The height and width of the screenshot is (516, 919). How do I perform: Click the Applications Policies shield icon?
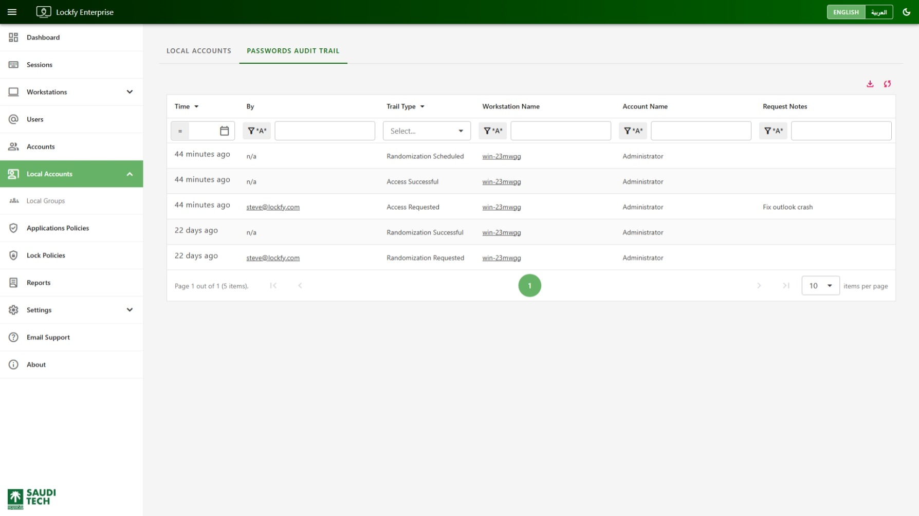[x=13, y=228]
